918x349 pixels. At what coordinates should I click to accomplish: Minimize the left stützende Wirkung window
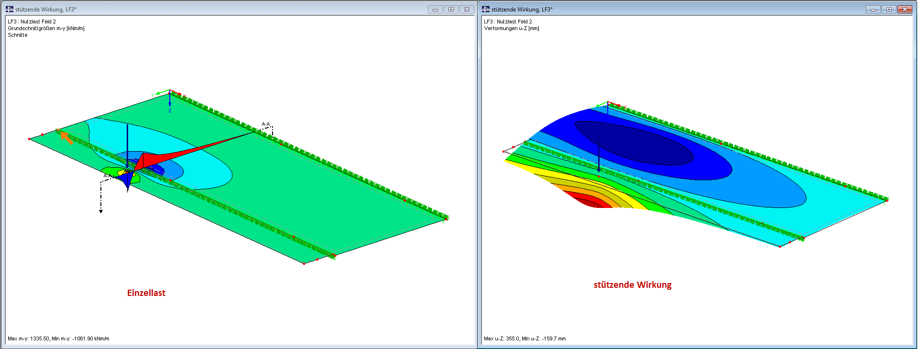point(435,9)
